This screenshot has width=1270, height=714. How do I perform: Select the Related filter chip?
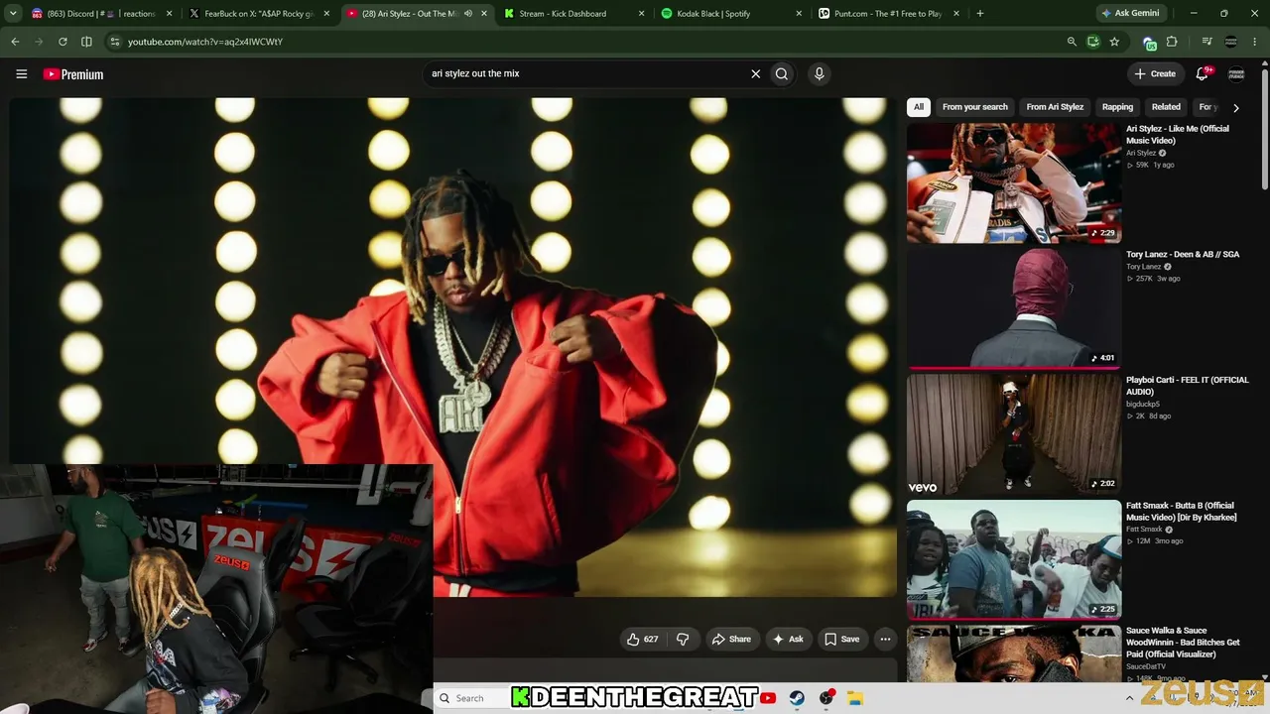pos(1166,107)
